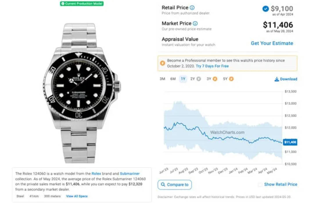This screenshot has height=203, width=311.
Task: Click the orange premium icon in member banner
Action: click(162, 63)
